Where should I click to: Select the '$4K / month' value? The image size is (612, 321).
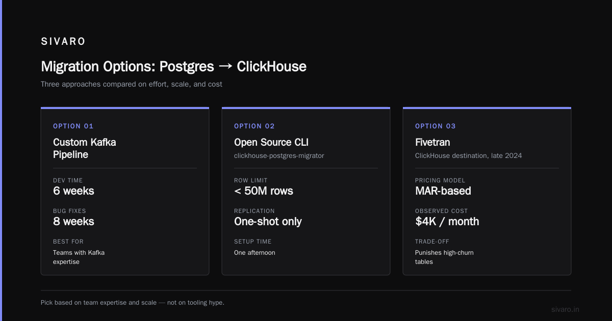tap(447, 222)
